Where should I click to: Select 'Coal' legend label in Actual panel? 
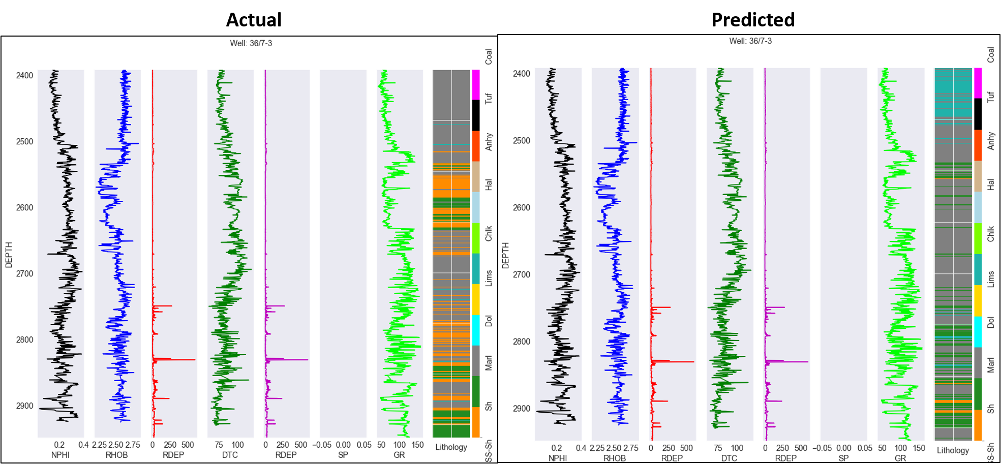(x=489, y=56)
